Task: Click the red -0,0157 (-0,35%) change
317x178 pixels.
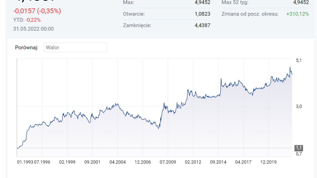Action: click(37, 11)
